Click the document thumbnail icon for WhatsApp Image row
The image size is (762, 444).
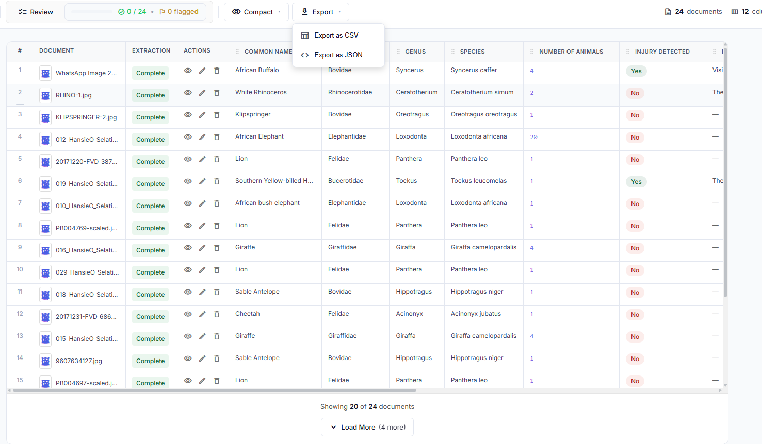pyautogui.click(x=45, y=73)
